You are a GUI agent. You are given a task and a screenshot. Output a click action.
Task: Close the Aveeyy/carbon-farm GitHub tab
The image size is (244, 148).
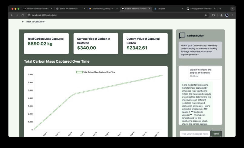(215, 9)
